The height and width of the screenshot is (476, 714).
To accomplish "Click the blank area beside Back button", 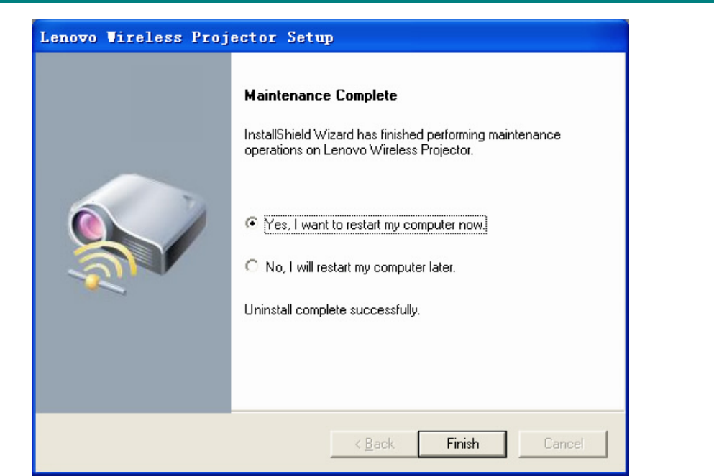I will (182, 444).
